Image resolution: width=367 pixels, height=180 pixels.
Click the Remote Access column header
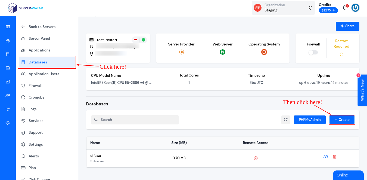click(256, 143)
